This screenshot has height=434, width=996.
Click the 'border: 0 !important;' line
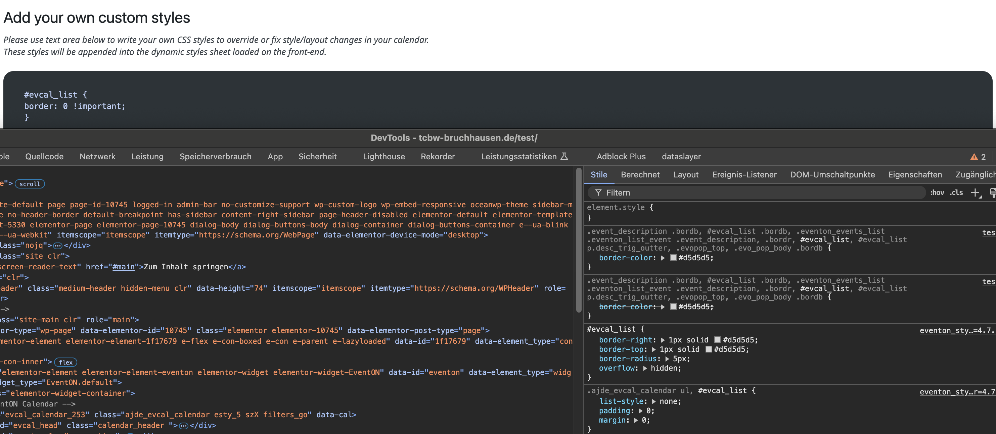click(75, 106)
